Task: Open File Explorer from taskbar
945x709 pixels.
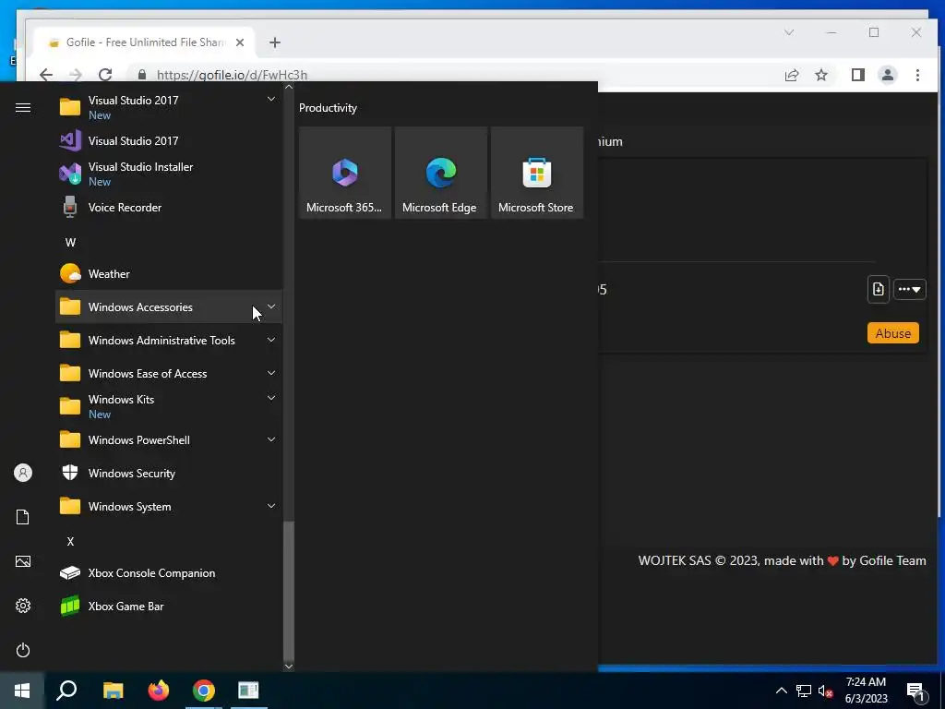Action: (113, 691)
